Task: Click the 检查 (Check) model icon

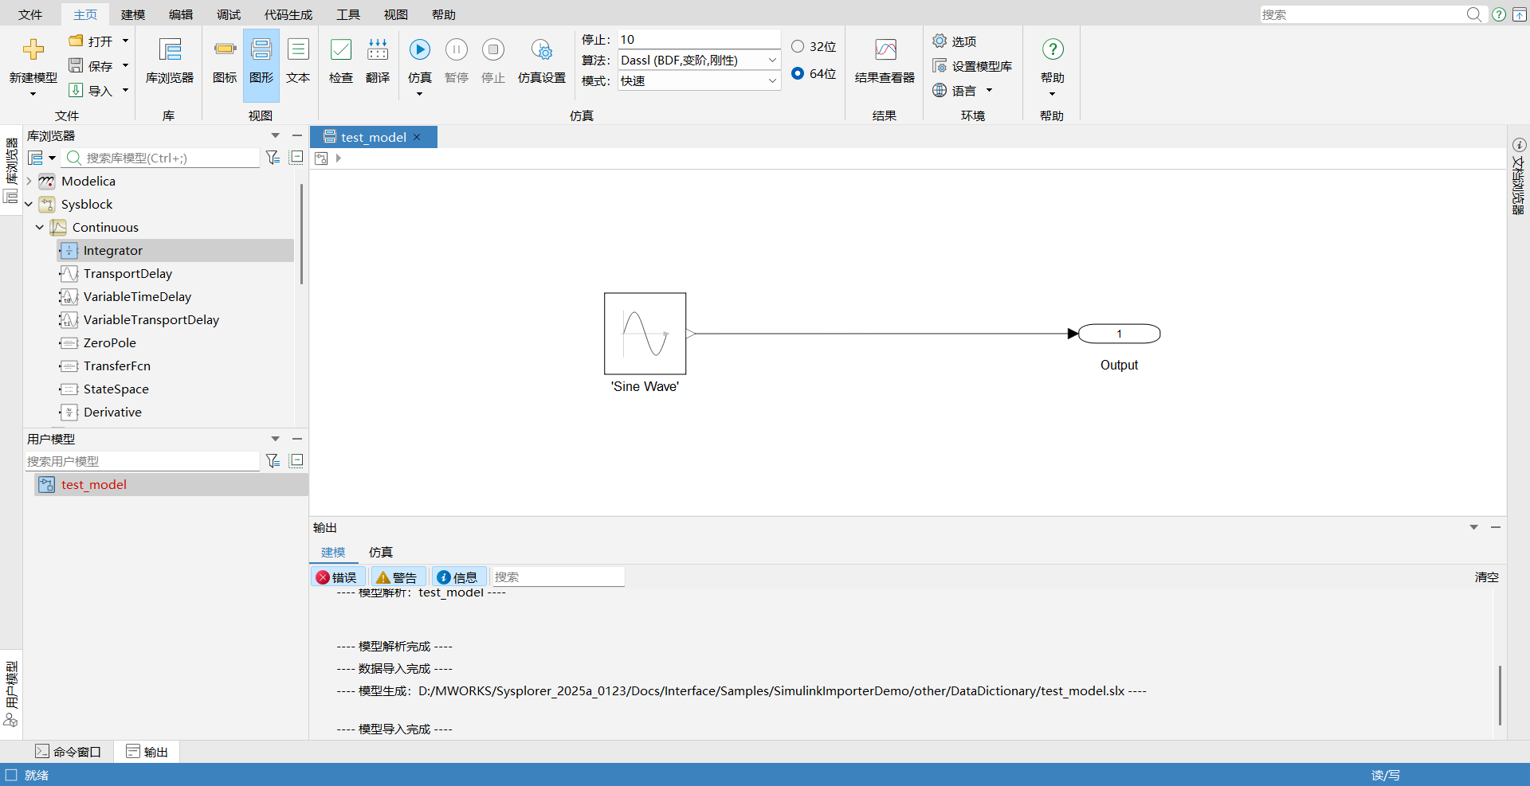Action: [340, 50]
